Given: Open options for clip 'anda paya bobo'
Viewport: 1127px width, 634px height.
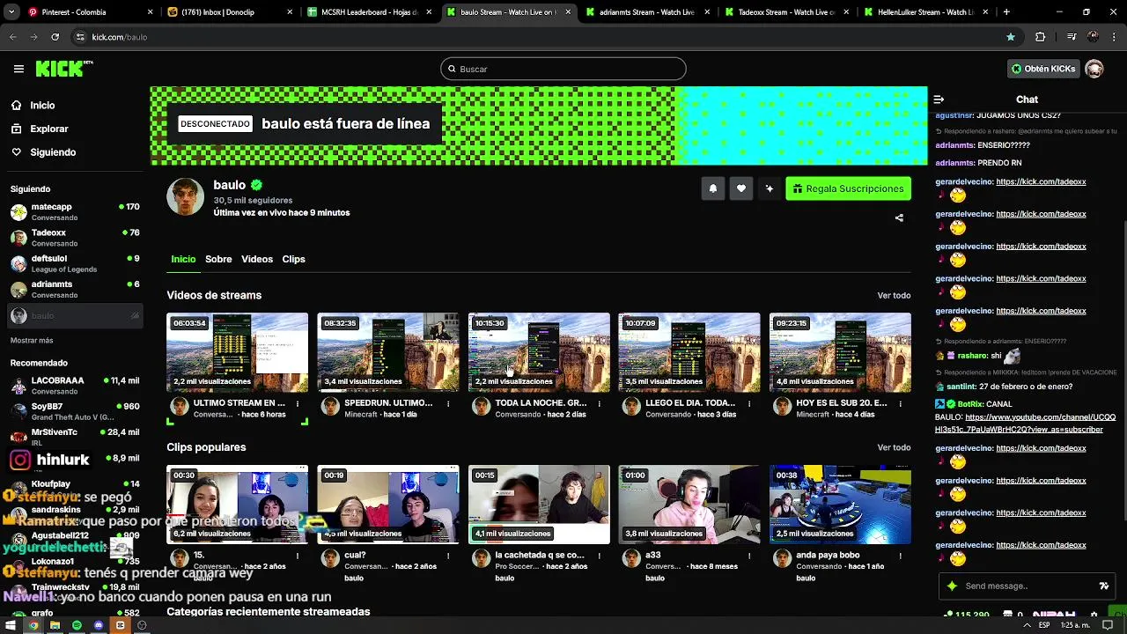Looking at the screenshot, I should click(x=900, y=556).
